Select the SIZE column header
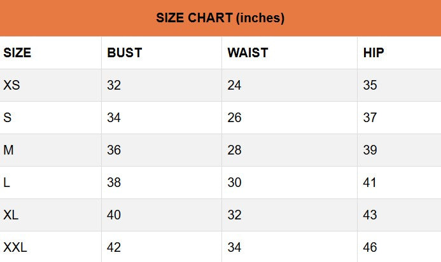This screenshot has width=441, height=262. (17, 53)
